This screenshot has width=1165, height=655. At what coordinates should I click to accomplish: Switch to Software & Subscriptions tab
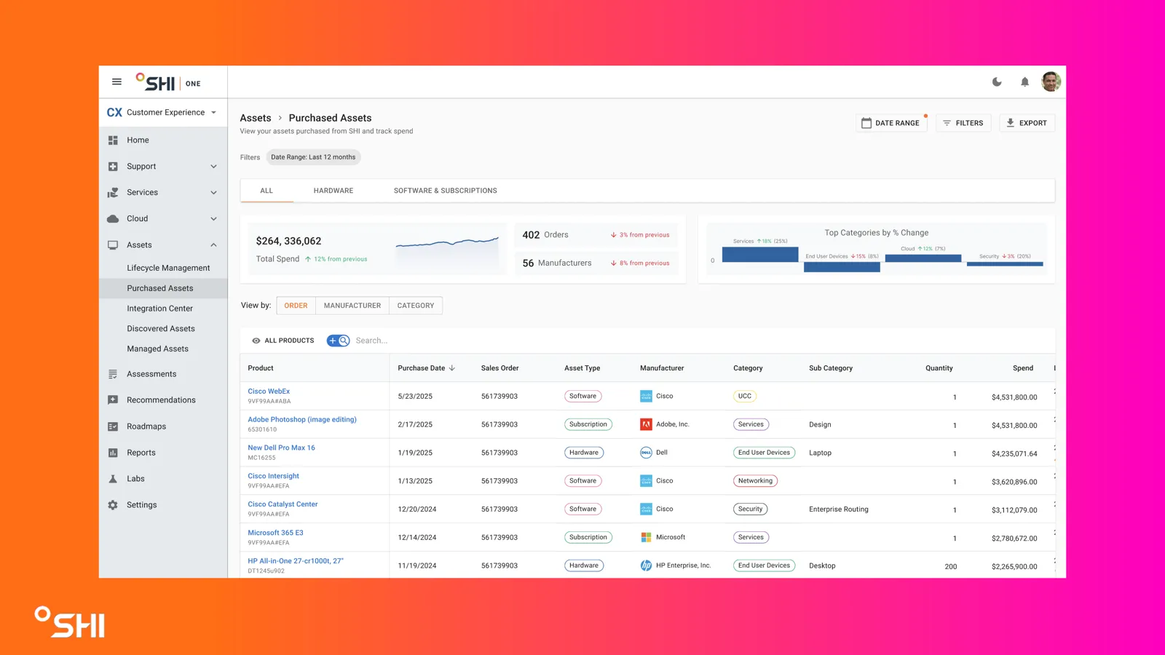tap(446, 191)
